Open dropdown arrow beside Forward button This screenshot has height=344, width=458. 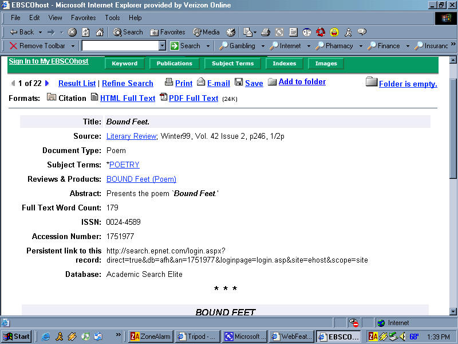click(x=61, y=32)
